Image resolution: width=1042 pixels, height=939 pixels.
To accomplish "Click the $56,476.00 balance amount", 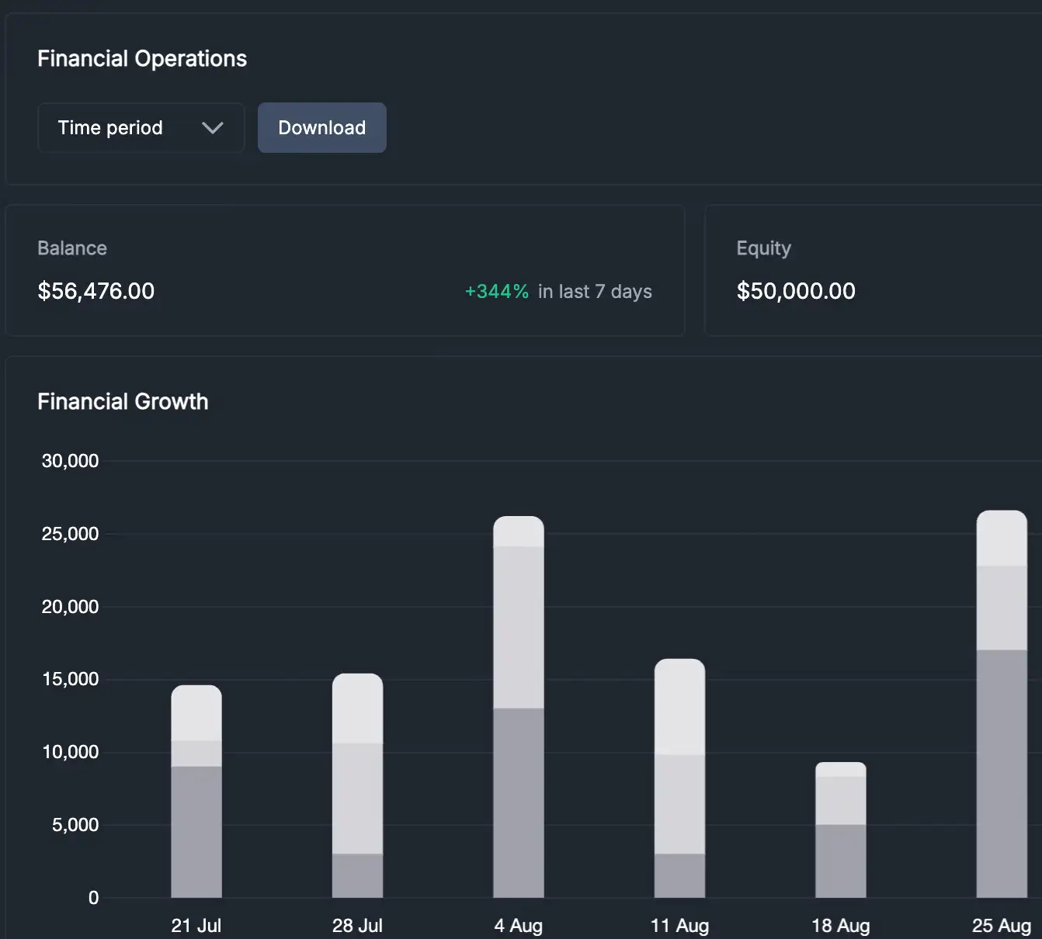I will tap(96, 291).
